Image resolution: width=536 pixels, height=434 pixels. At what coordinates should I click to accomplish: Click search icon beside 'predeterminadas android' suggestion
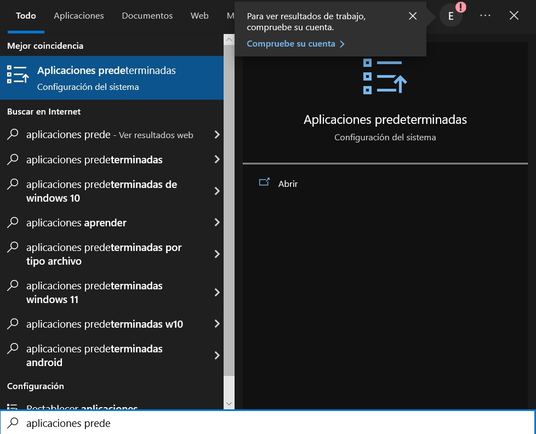point(13,348)
